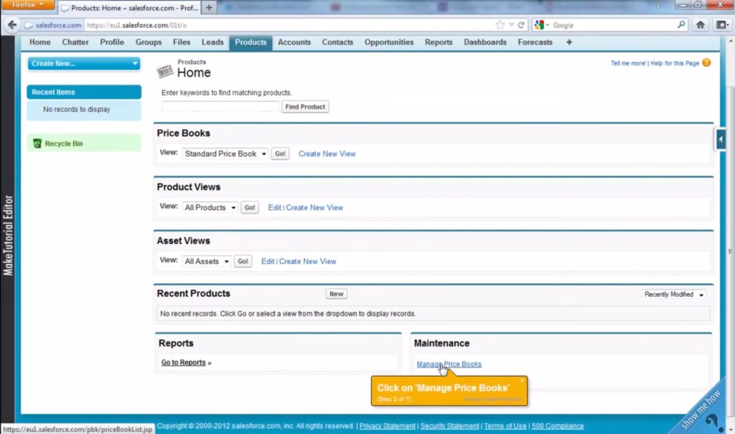Open the Firefox menu button

point(28,5)
